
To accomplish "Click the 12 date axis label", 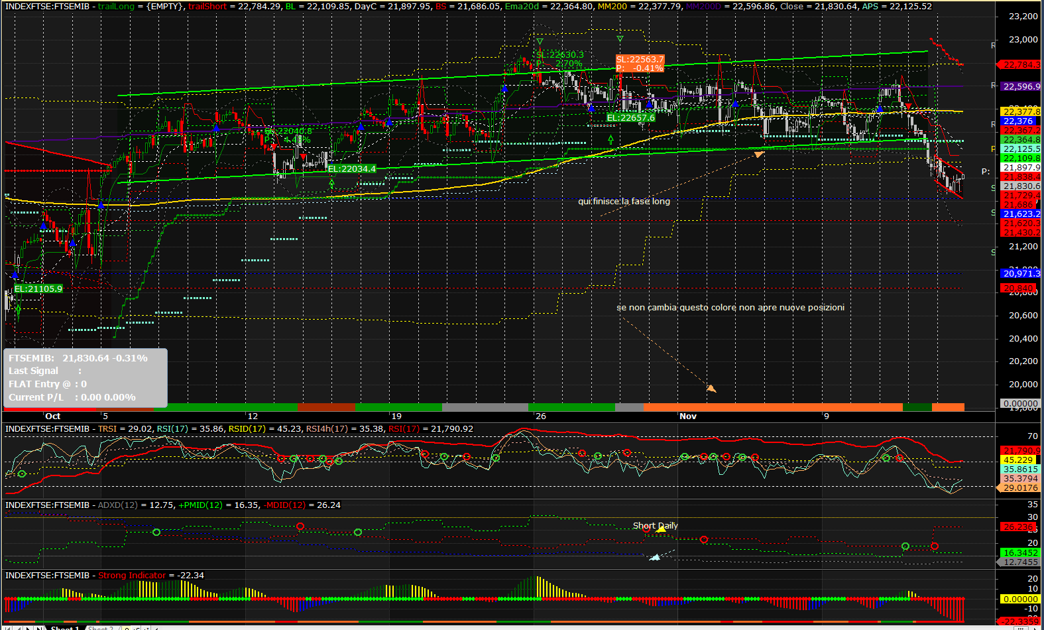I will pos(253,416).
